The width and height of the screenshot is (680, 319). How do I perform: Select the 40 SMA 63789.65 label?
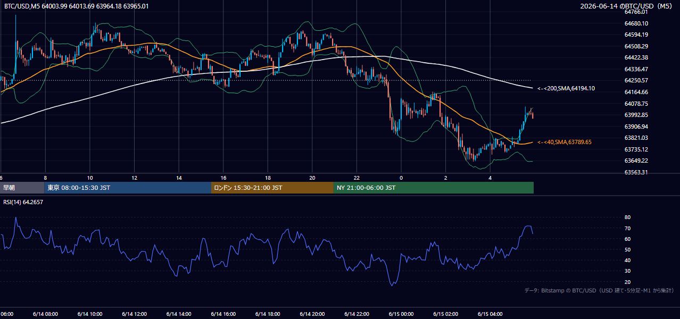(564, 142)
